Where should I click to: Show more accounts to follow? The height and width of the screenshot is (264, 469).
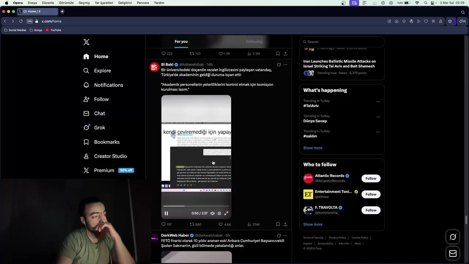pos(313,224)
